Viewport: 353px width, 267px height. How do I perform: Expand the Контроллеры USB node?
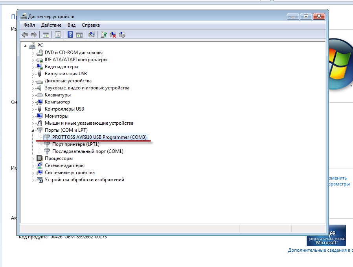[x=33, y=109]
